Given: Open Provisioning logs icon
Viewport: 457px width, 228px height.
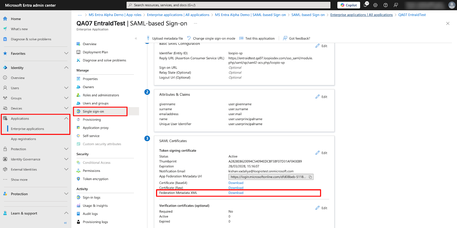Looking at the screenshot, I should (78, 222).
